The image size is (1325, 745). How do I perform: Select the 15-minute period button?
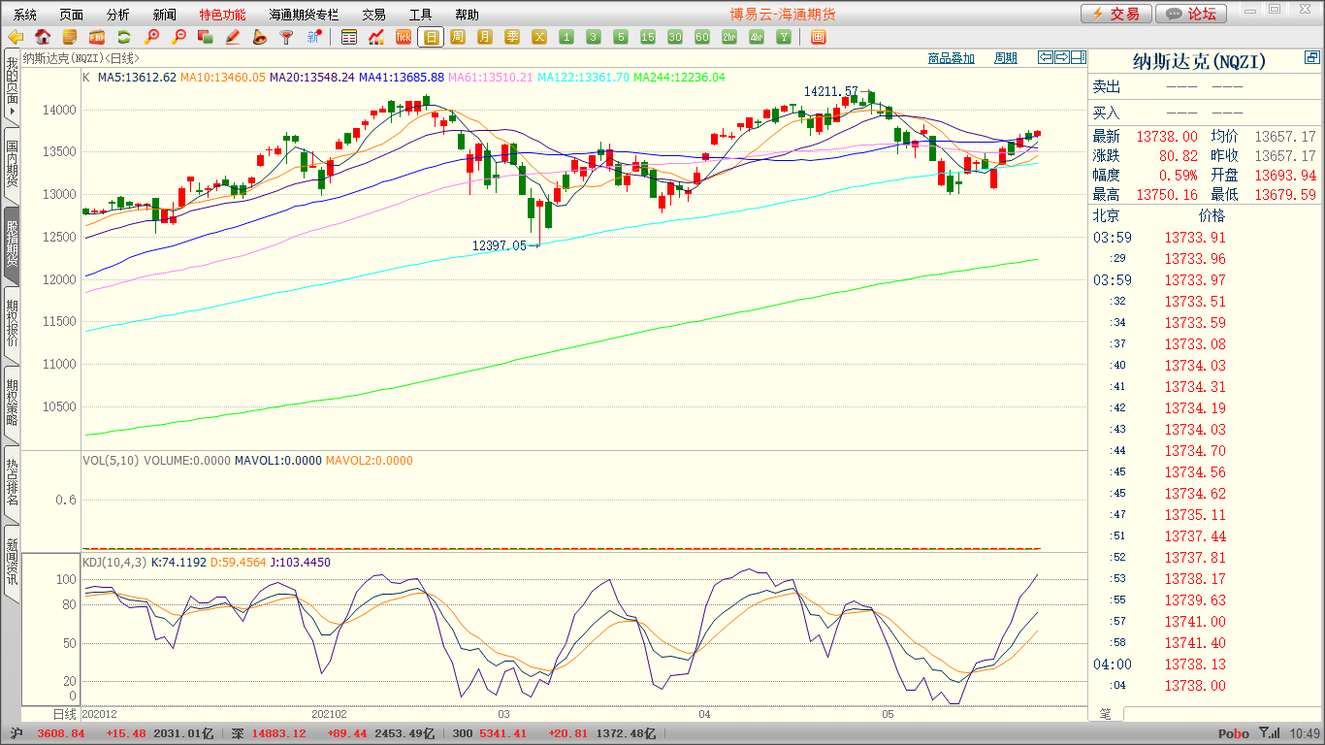click(x=648, y=37)
